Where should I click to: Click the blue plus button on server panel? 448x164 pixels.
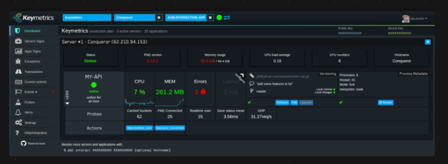point(428,42)
